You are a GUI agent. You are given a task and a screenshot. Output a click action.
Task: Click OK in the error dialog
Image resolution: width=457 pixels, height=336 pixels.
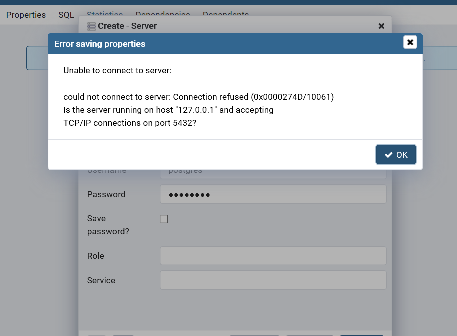click(x=396, y=155)
